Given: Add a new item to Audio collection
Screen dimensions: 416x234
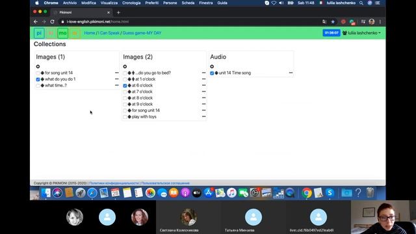Looking at the screenshot, I should 212,66.
